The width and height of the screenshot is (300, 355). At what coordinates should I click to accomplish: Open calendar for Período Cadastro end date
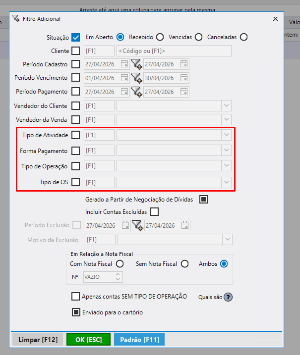(184, 64)
